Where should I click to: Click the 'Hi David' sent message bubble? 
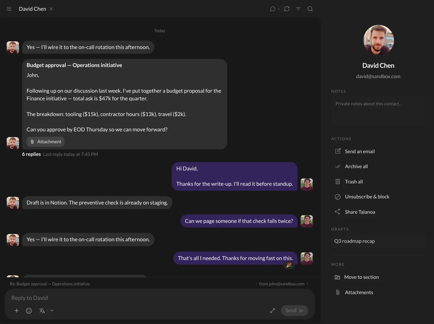[x=235, y=176]
